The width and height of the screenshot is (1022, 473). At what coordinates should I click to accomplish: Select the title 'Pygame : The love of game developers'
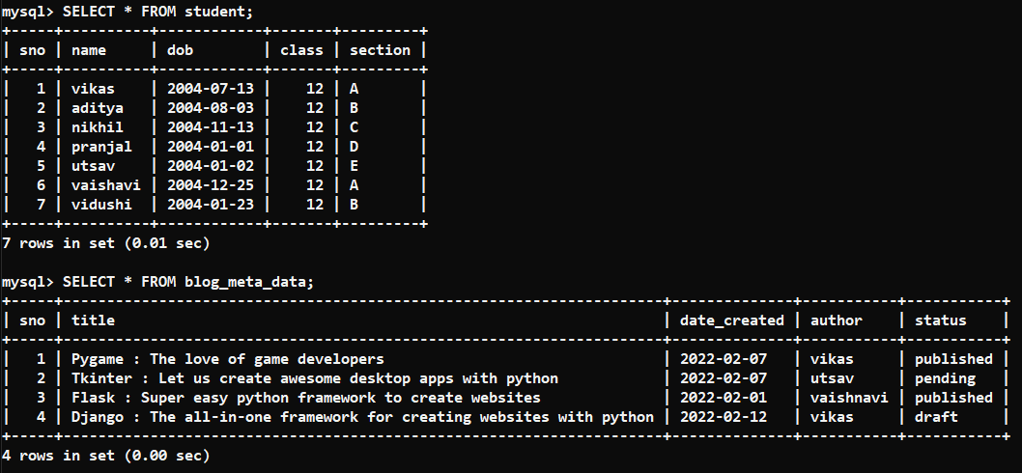(227, 359)
